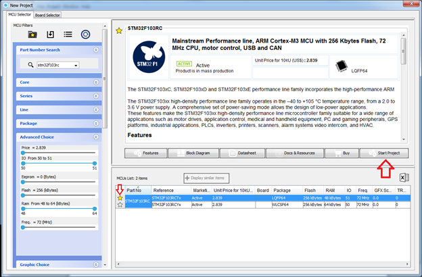Click the Buy button

(x=342, y=153)
